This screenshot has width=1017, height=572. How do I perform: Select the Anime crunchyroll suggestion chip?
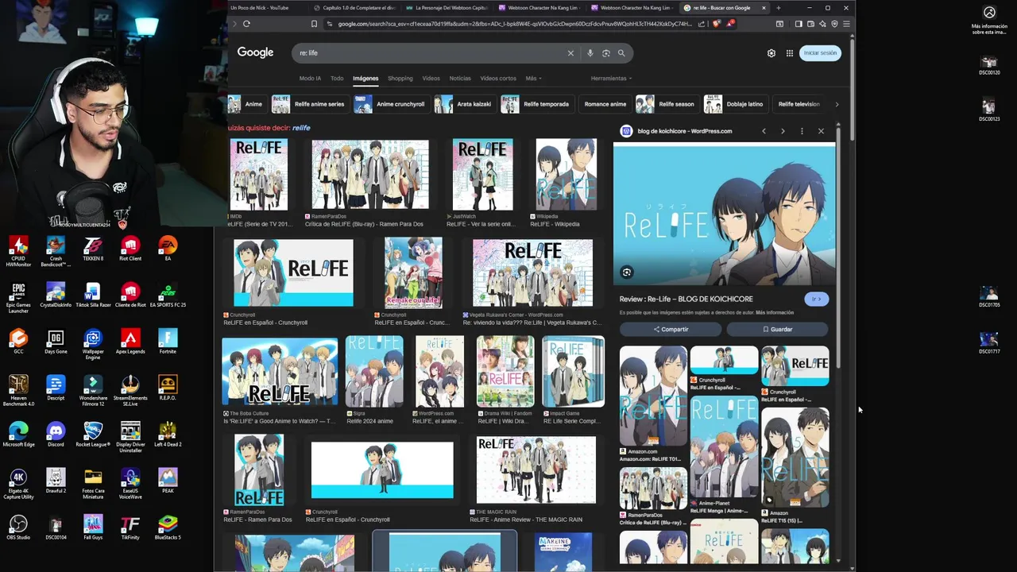click(x=391, y=104)
